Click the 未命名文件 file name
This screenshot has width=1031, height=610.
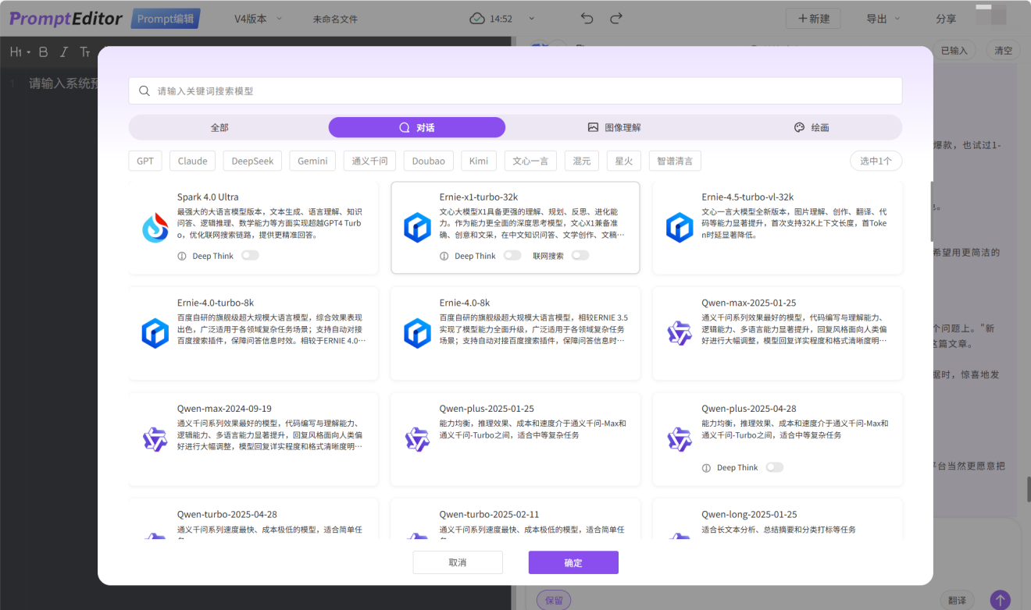click(x=335, y=19)
